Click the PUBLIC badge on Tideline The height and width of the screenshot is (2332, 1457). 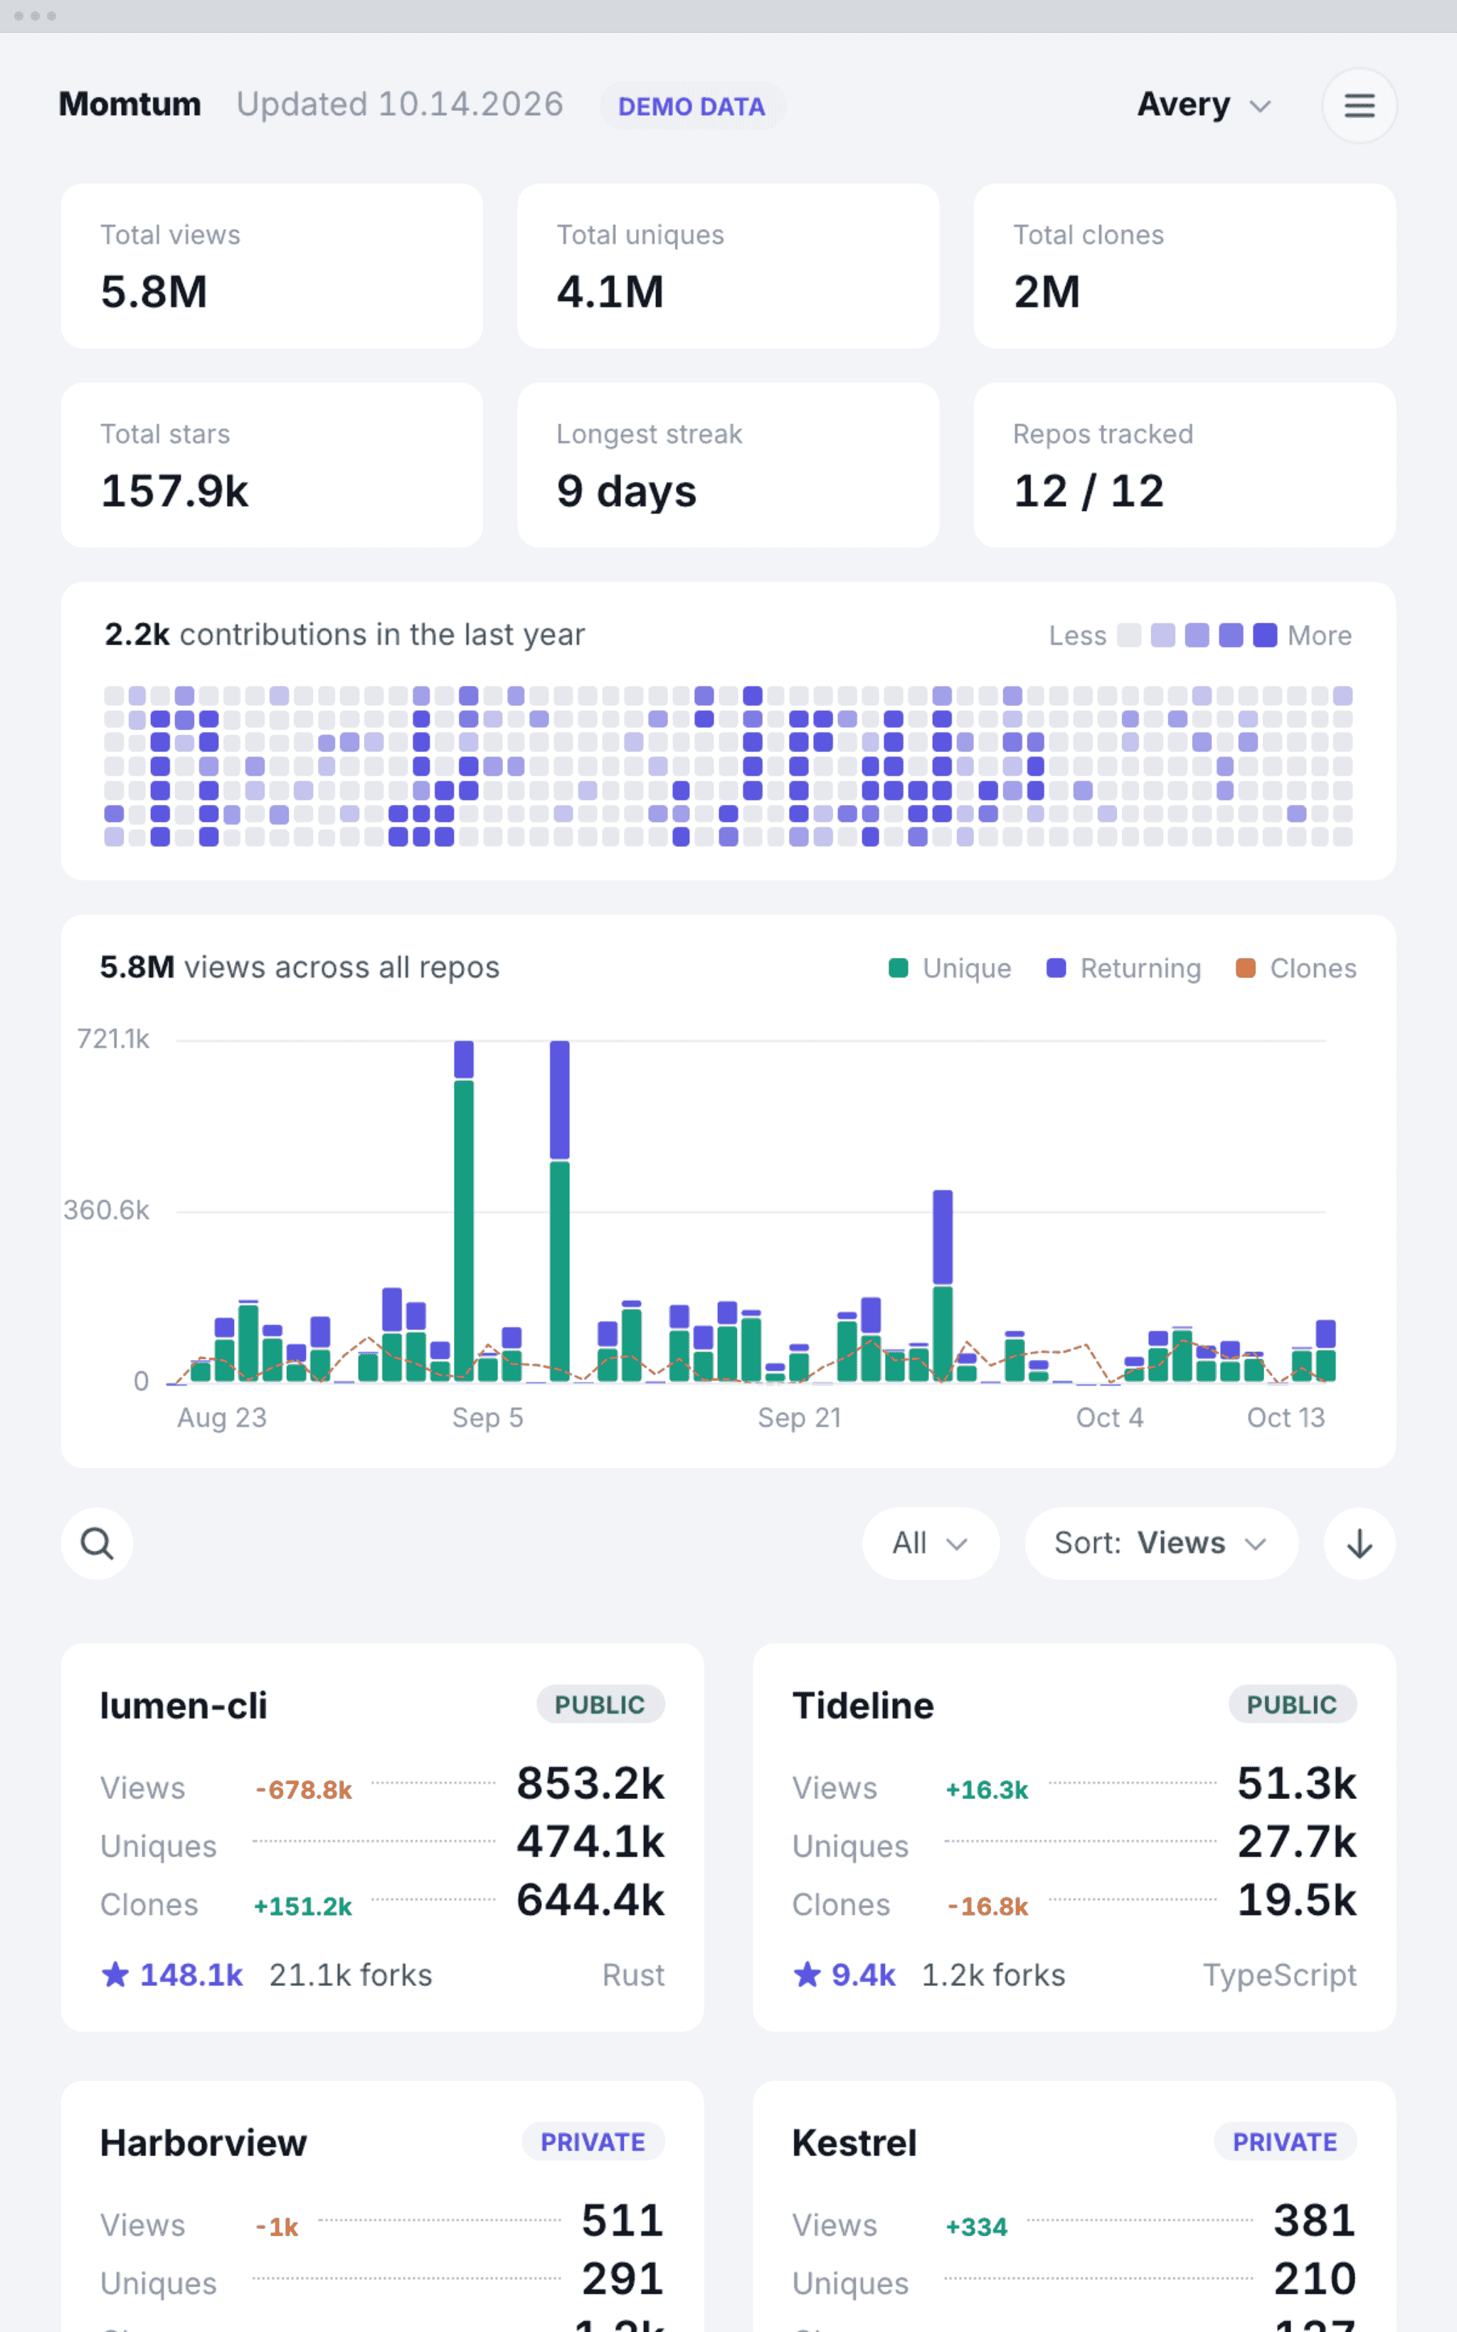(1292, 1704)
